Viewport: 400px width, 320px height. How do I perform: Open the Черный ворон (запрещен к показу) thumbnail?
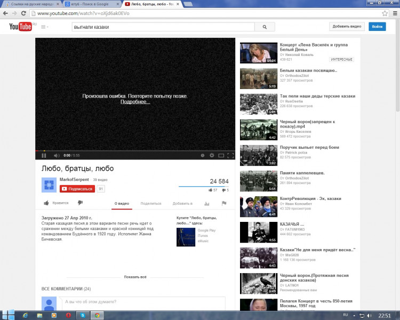point(259,130)
